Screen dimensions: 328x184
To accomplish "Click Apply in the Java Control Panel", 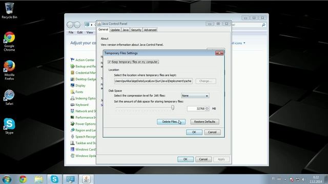I will [x=221, y=159].
